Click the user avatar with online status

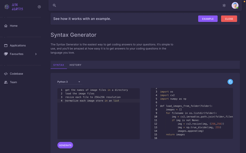[235, 5]
